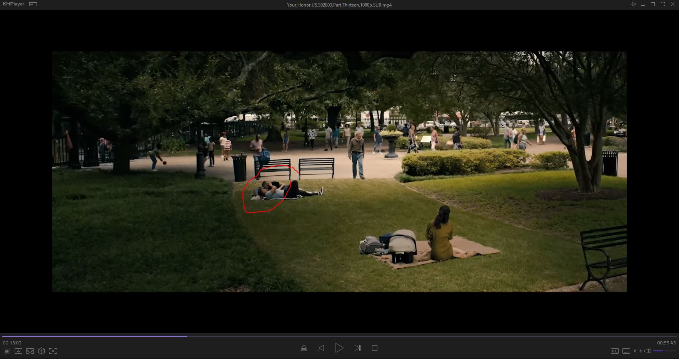Click the eject/open file icon
Viewport: 679px width, 359px height.
pos(304,348)
